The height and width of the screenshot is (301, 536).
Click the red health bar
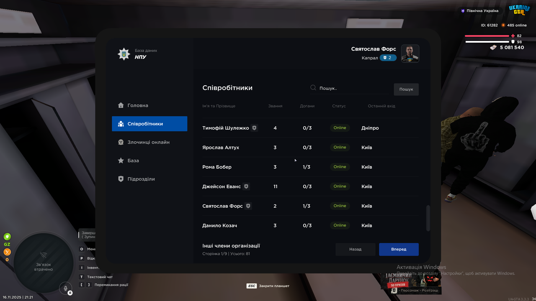pyautogui.click(x=487, y=36)
